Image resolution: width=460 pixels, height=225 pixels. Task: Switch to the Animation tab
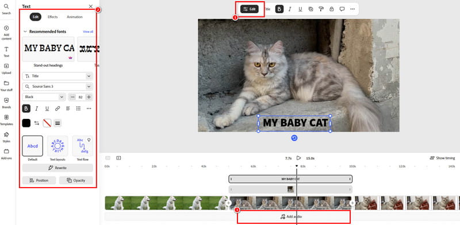75,17
